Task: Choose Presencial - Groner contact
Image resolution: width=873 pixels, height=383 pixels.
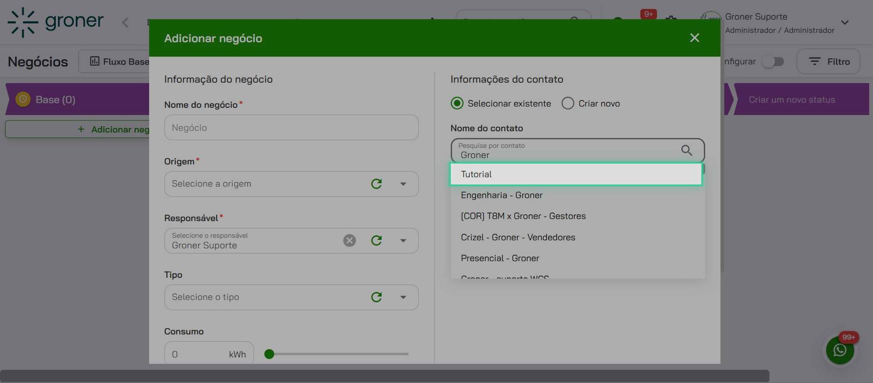Action: [x=577, y=258]
